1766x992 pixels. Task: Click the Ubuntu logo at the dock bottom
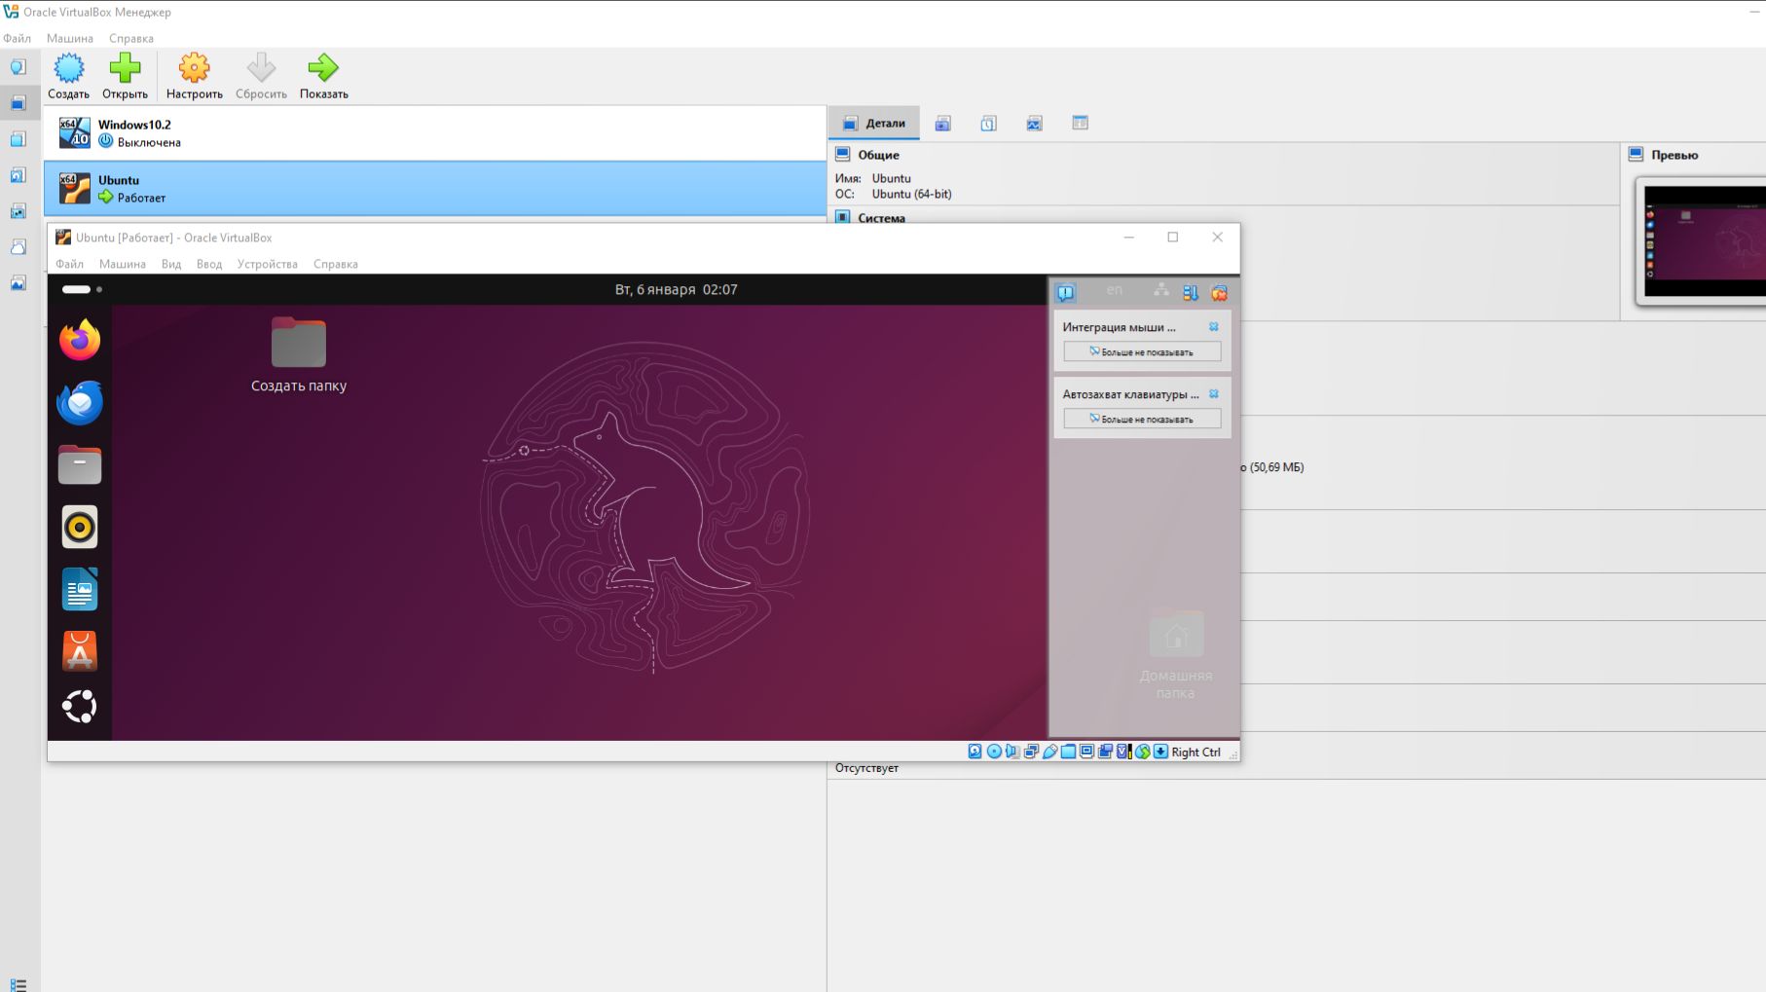tap(80, 707)
